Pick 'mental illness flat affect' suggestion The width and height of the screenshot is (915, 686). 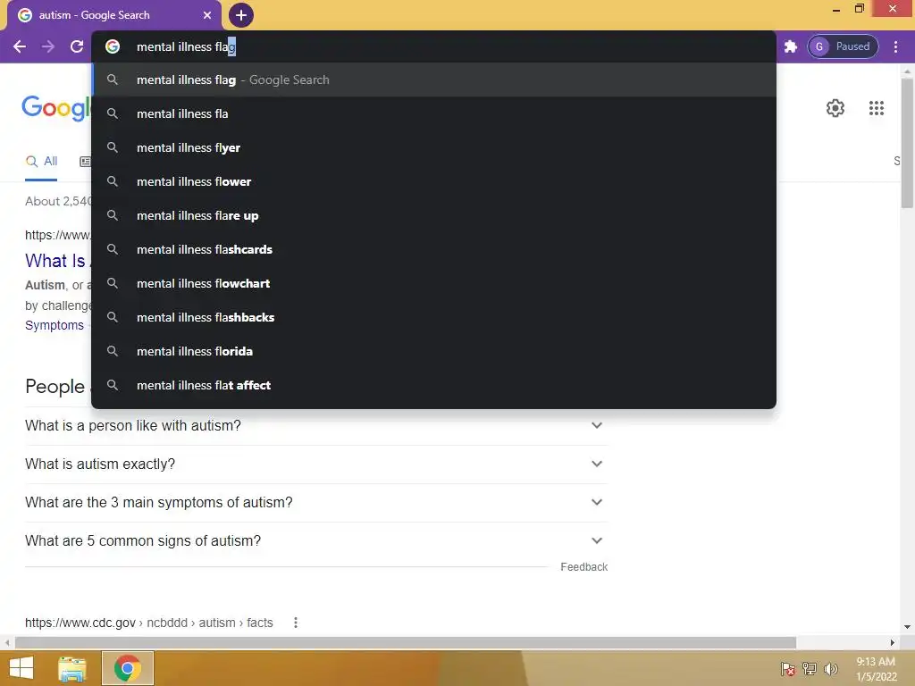434,385
